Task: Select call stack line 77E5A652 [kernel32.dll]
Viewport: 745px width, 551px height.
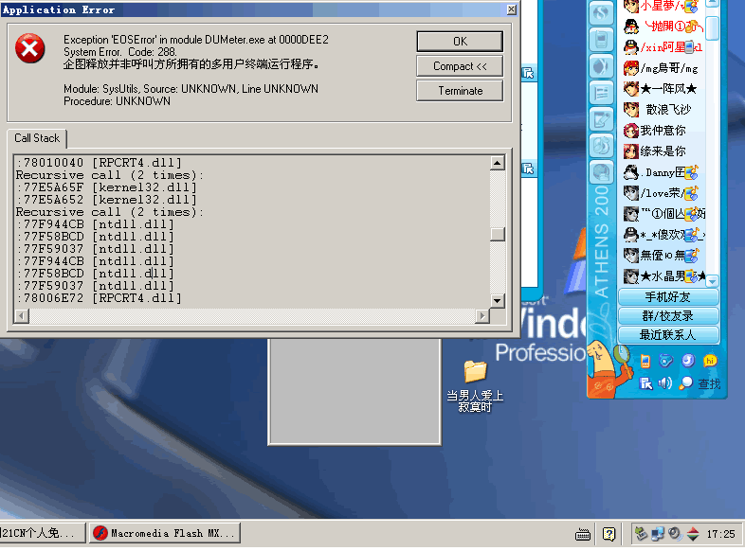Action: click(x=106, y=200)
